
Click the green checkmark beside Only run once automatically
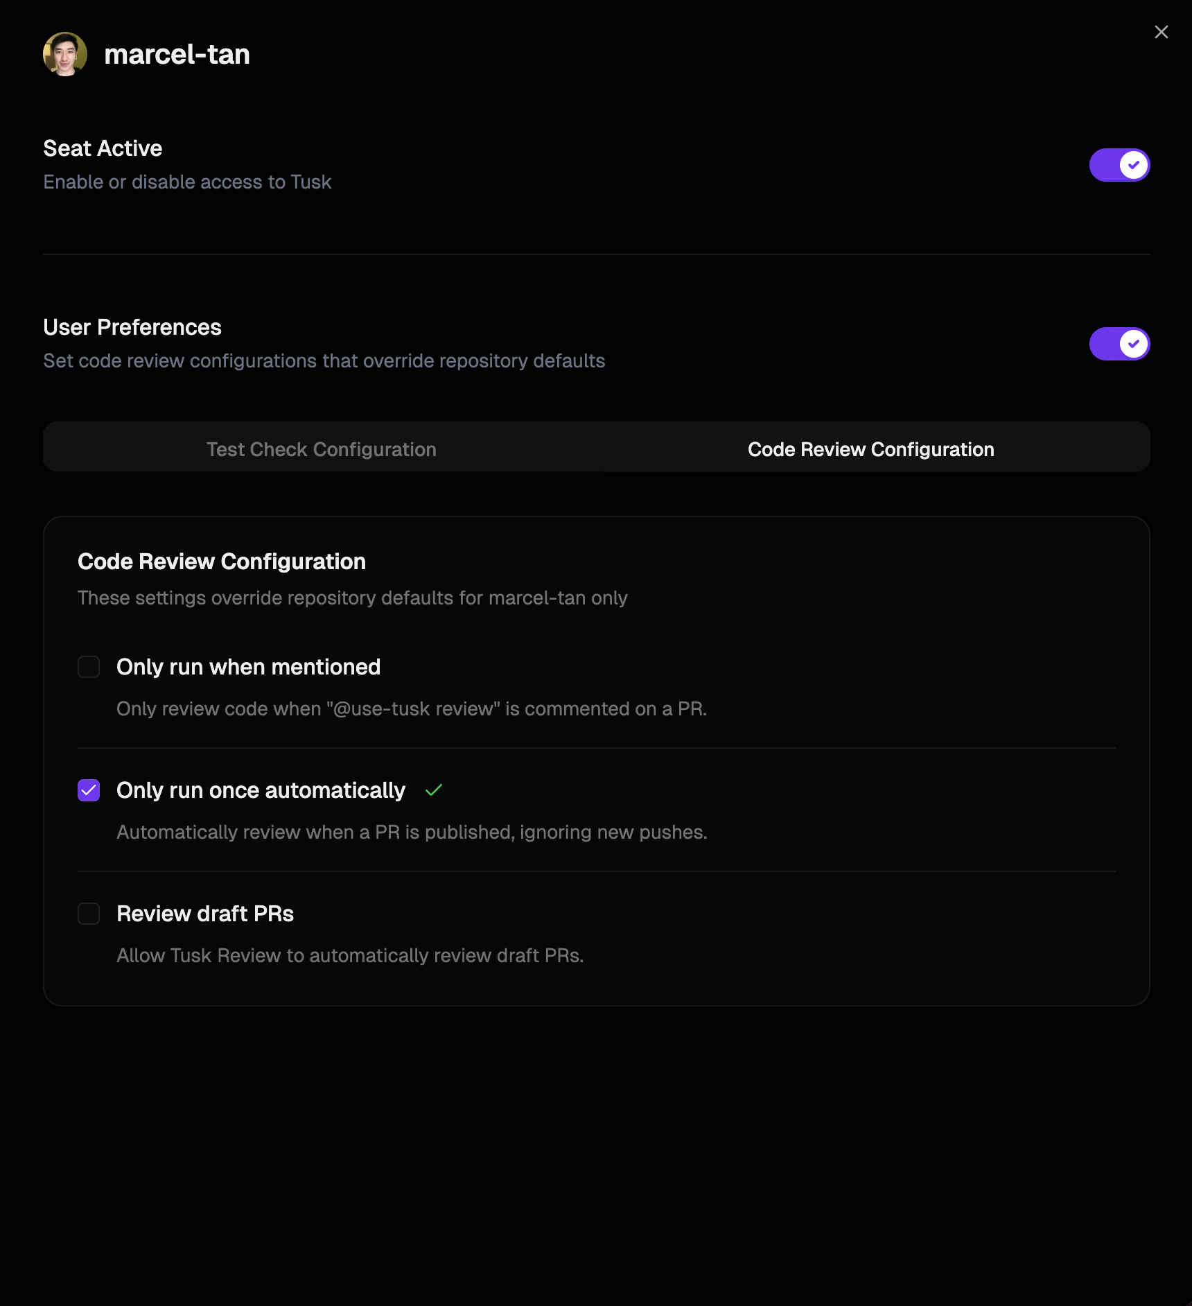click(433, 790)
